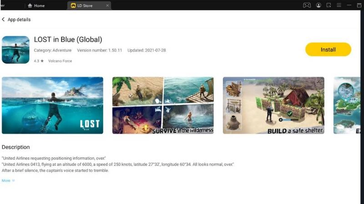This screenshot has height=204, width=364.
Task: Click the screen window icon in title bar
Action: click(x=329, y=5)
